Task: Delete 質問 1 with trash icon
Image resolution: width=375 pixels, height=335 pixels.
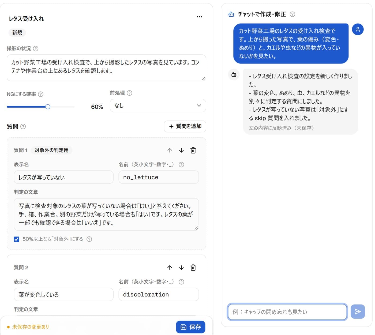Action: coord(193,150)
